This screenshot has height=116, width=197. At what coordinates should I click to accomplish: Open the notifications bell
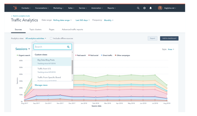(x=150, y=8)
